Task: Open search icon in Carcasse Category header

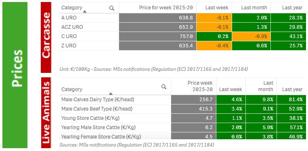Action: (112, 8)
